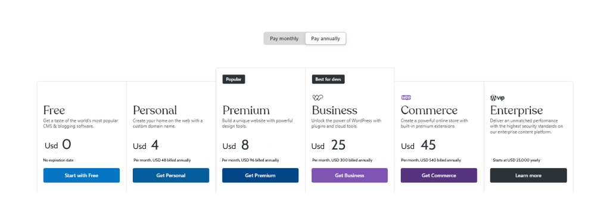The image size is (610, 224).
Task: Click the WordPress logo icon above Business
Action: [318, 98]
